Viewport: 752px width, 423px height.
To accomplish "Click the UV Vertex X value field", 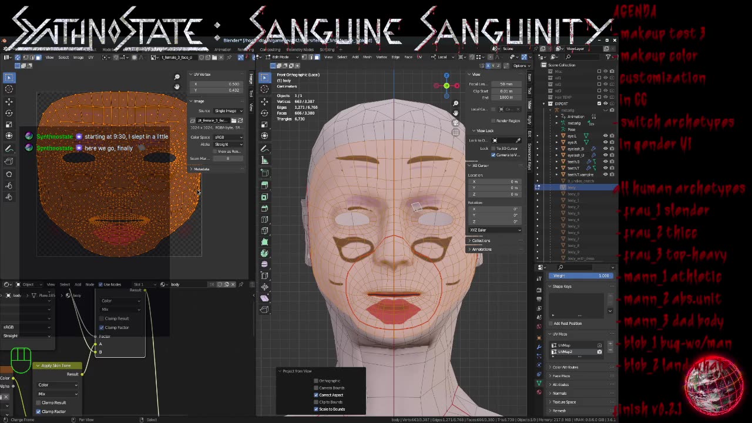I will (x=217, y=84).
